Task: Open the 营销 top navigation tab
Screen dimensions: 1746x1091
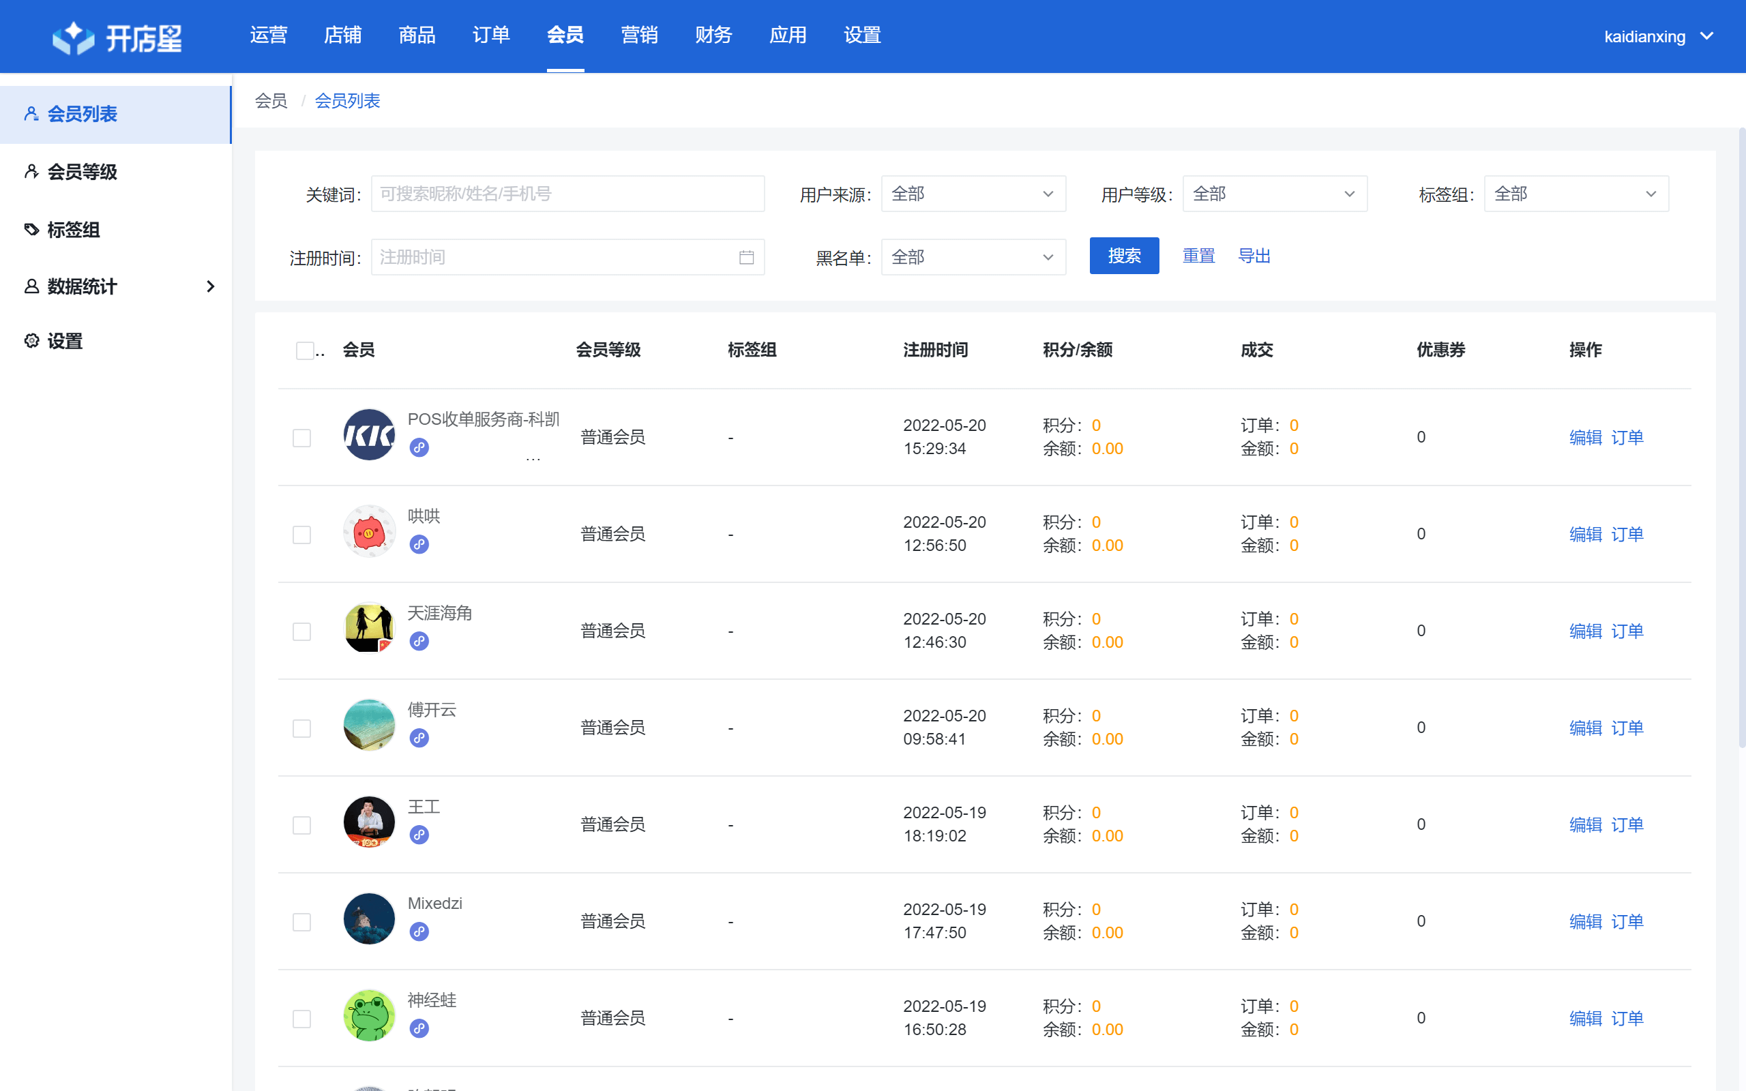Action: (638, 35)
